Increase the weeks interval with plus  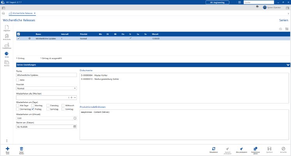(x=71, y=98)
